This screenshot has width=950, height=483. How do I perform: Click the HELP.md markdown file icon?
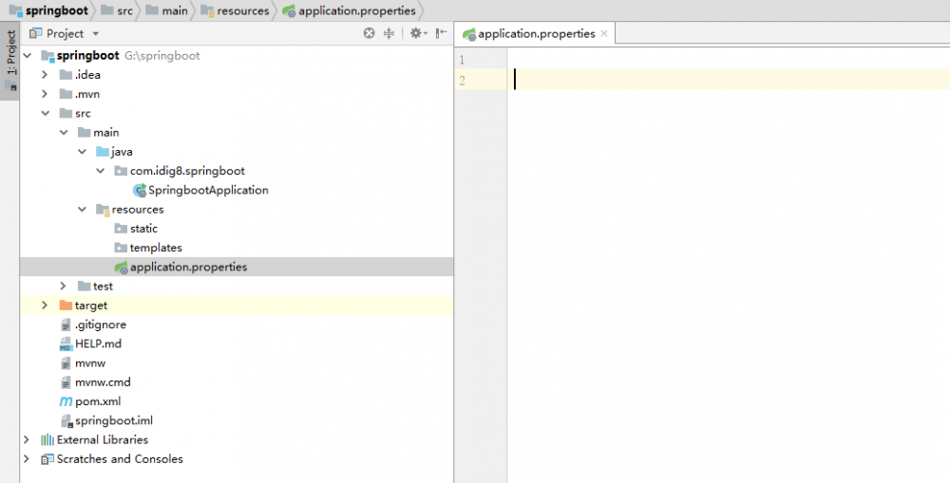66,344
